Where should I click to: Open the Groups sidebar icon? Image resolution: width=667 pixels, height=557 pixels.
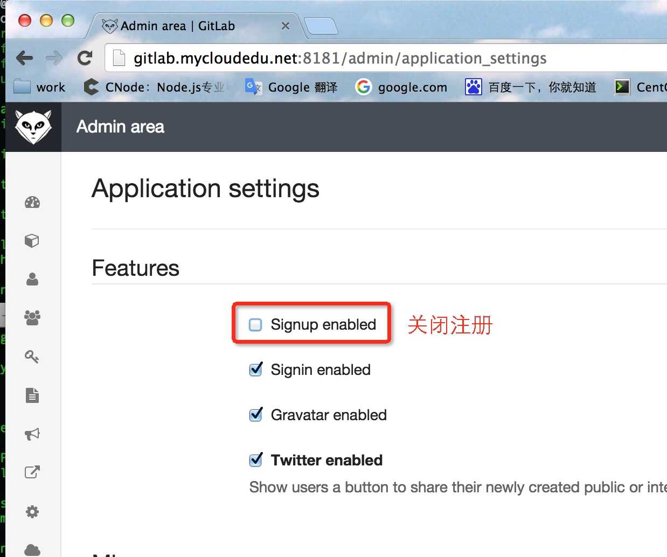[32, 317]
